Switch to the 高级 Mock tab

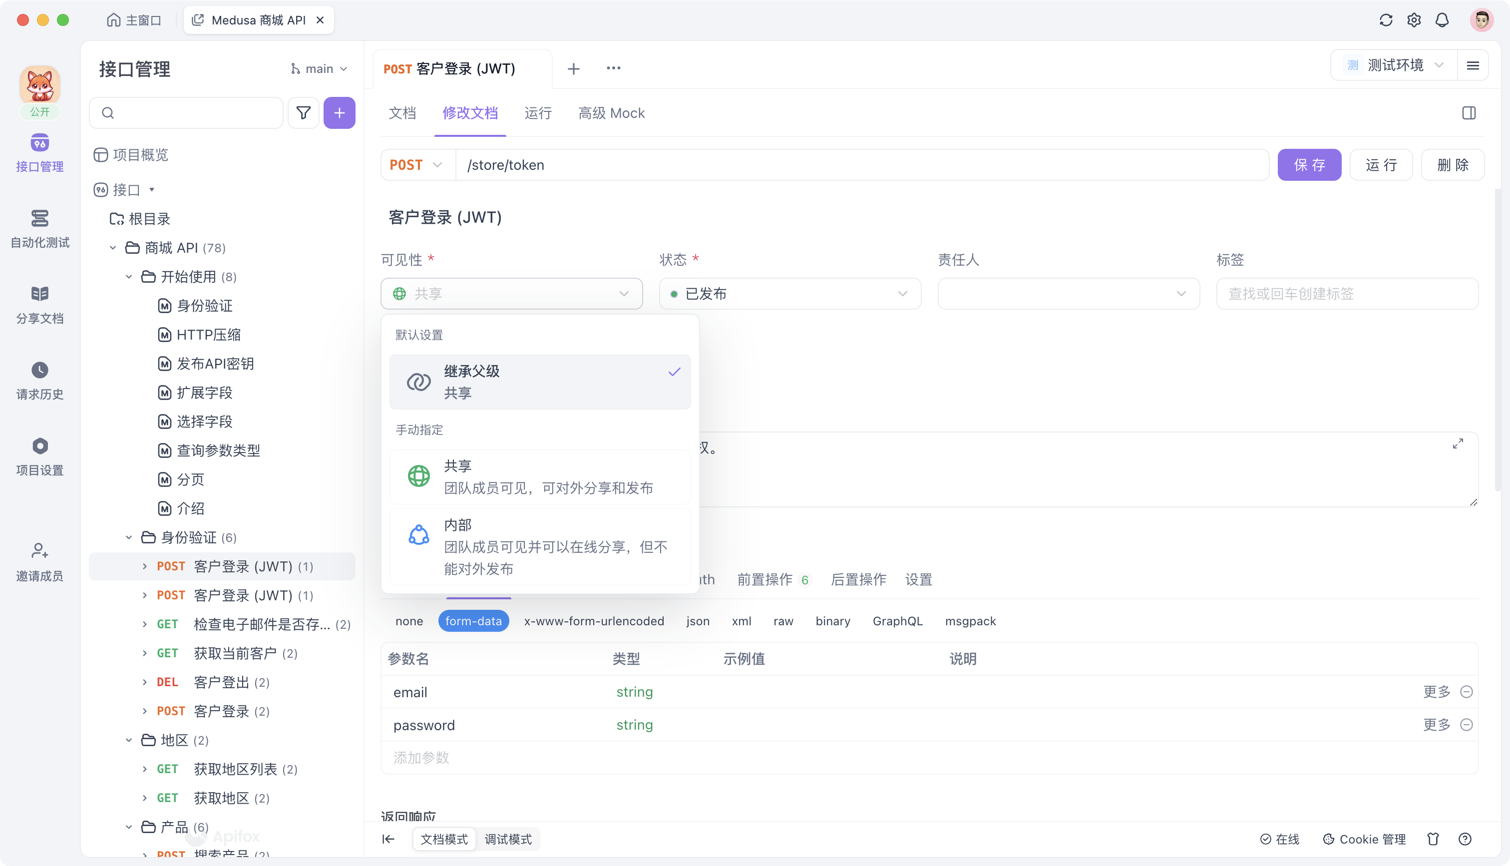tap(611, 113)
